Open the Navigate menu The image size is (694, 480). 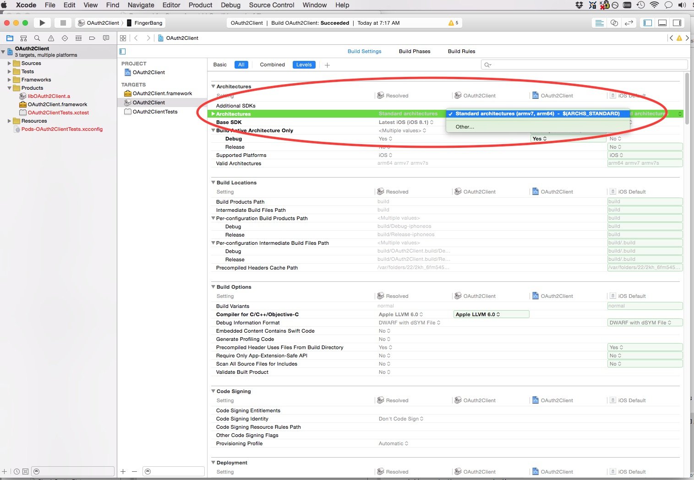click(141, 5)
